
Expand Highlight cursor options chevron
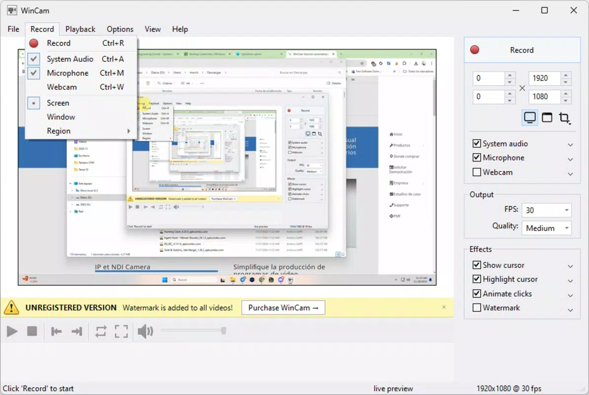coord(570,281)
